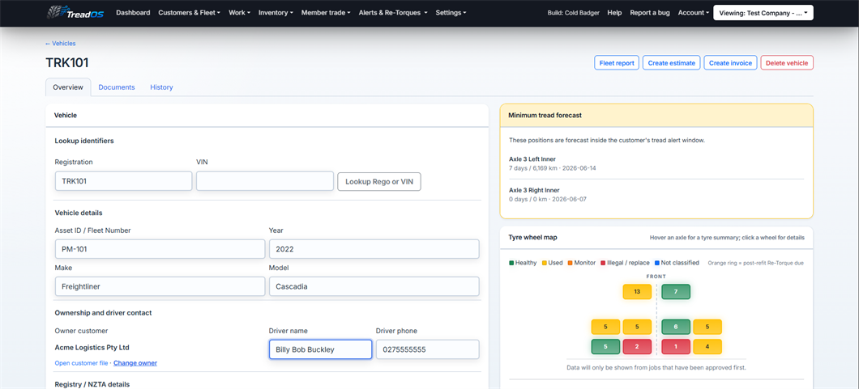This screenshot has height=389, width=859.
Task: Click the Asset ID field showing PM-101
Action: point(160,249)
